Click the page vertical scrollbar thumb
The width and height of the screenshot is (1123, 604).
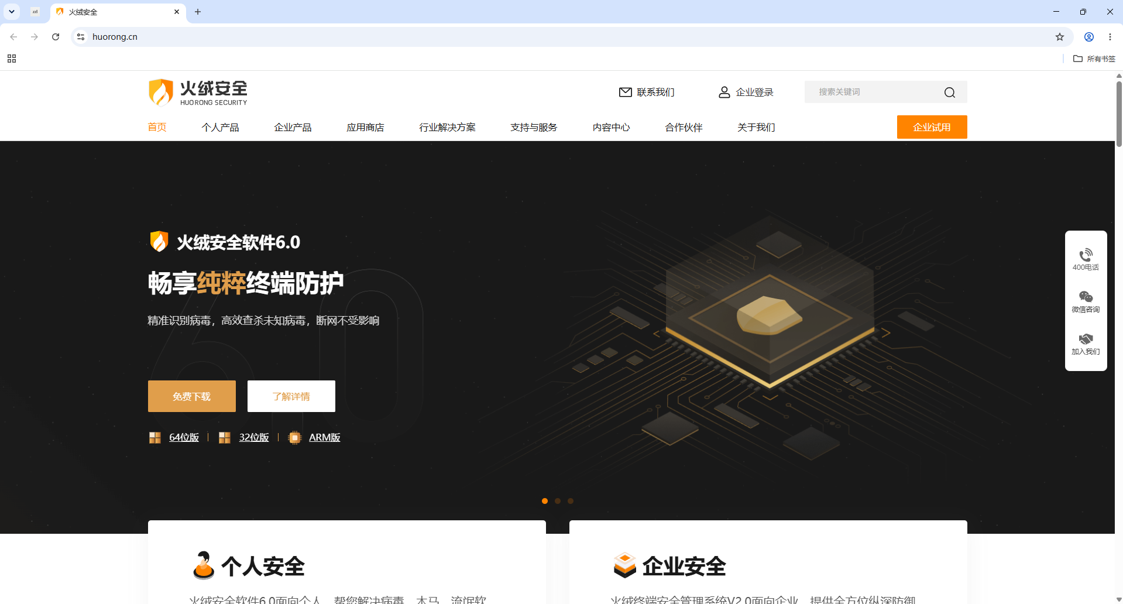click(x=1119, y=114)
